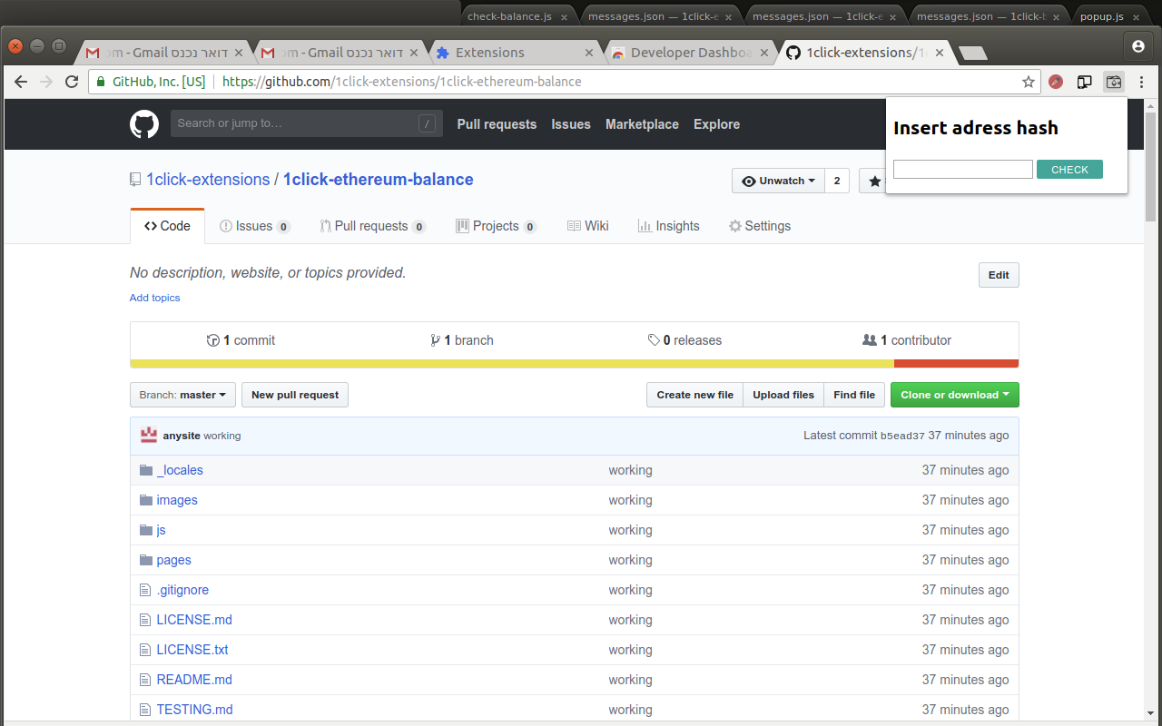The width and height of the screenshot is (1162, 726).
Task: Switch to the Extensions browser tab
Action: coord(489,53)
